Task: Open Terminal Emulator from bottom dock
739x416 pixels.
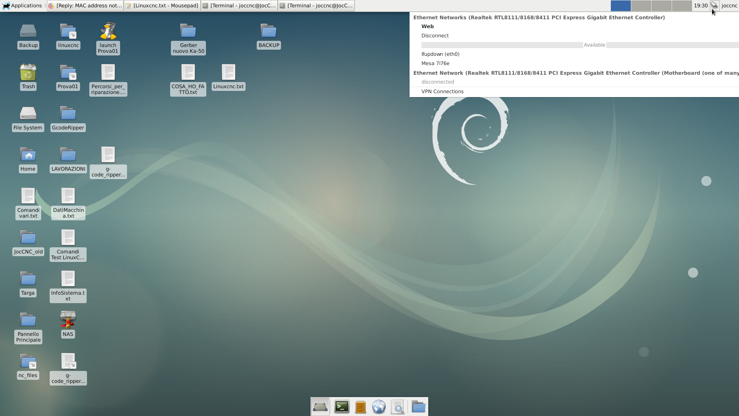Action: click(341, 407)
